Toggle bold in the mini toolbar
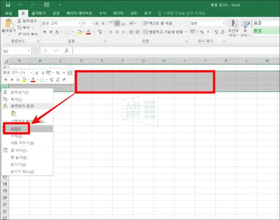Viewport: 280px width, 220px height. 5,80
